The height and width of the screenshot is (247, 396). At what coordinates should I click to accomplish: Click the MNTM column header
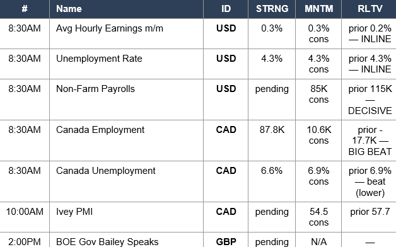click(x=318, y=9)
